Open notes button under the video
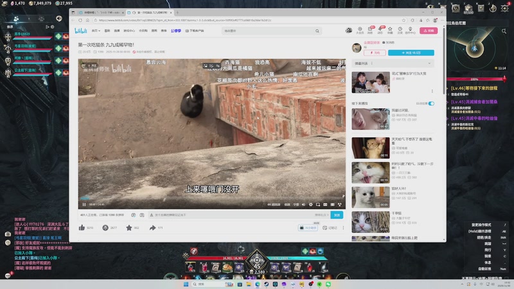This screenshot has width=514, height=289. [x=330, y=227]
